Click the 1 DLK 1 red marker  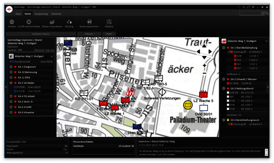[x=125, y=100]
